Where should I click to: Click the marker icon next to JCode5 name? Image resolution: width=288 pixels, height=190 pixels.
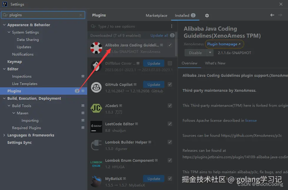(x=121, y=106)
